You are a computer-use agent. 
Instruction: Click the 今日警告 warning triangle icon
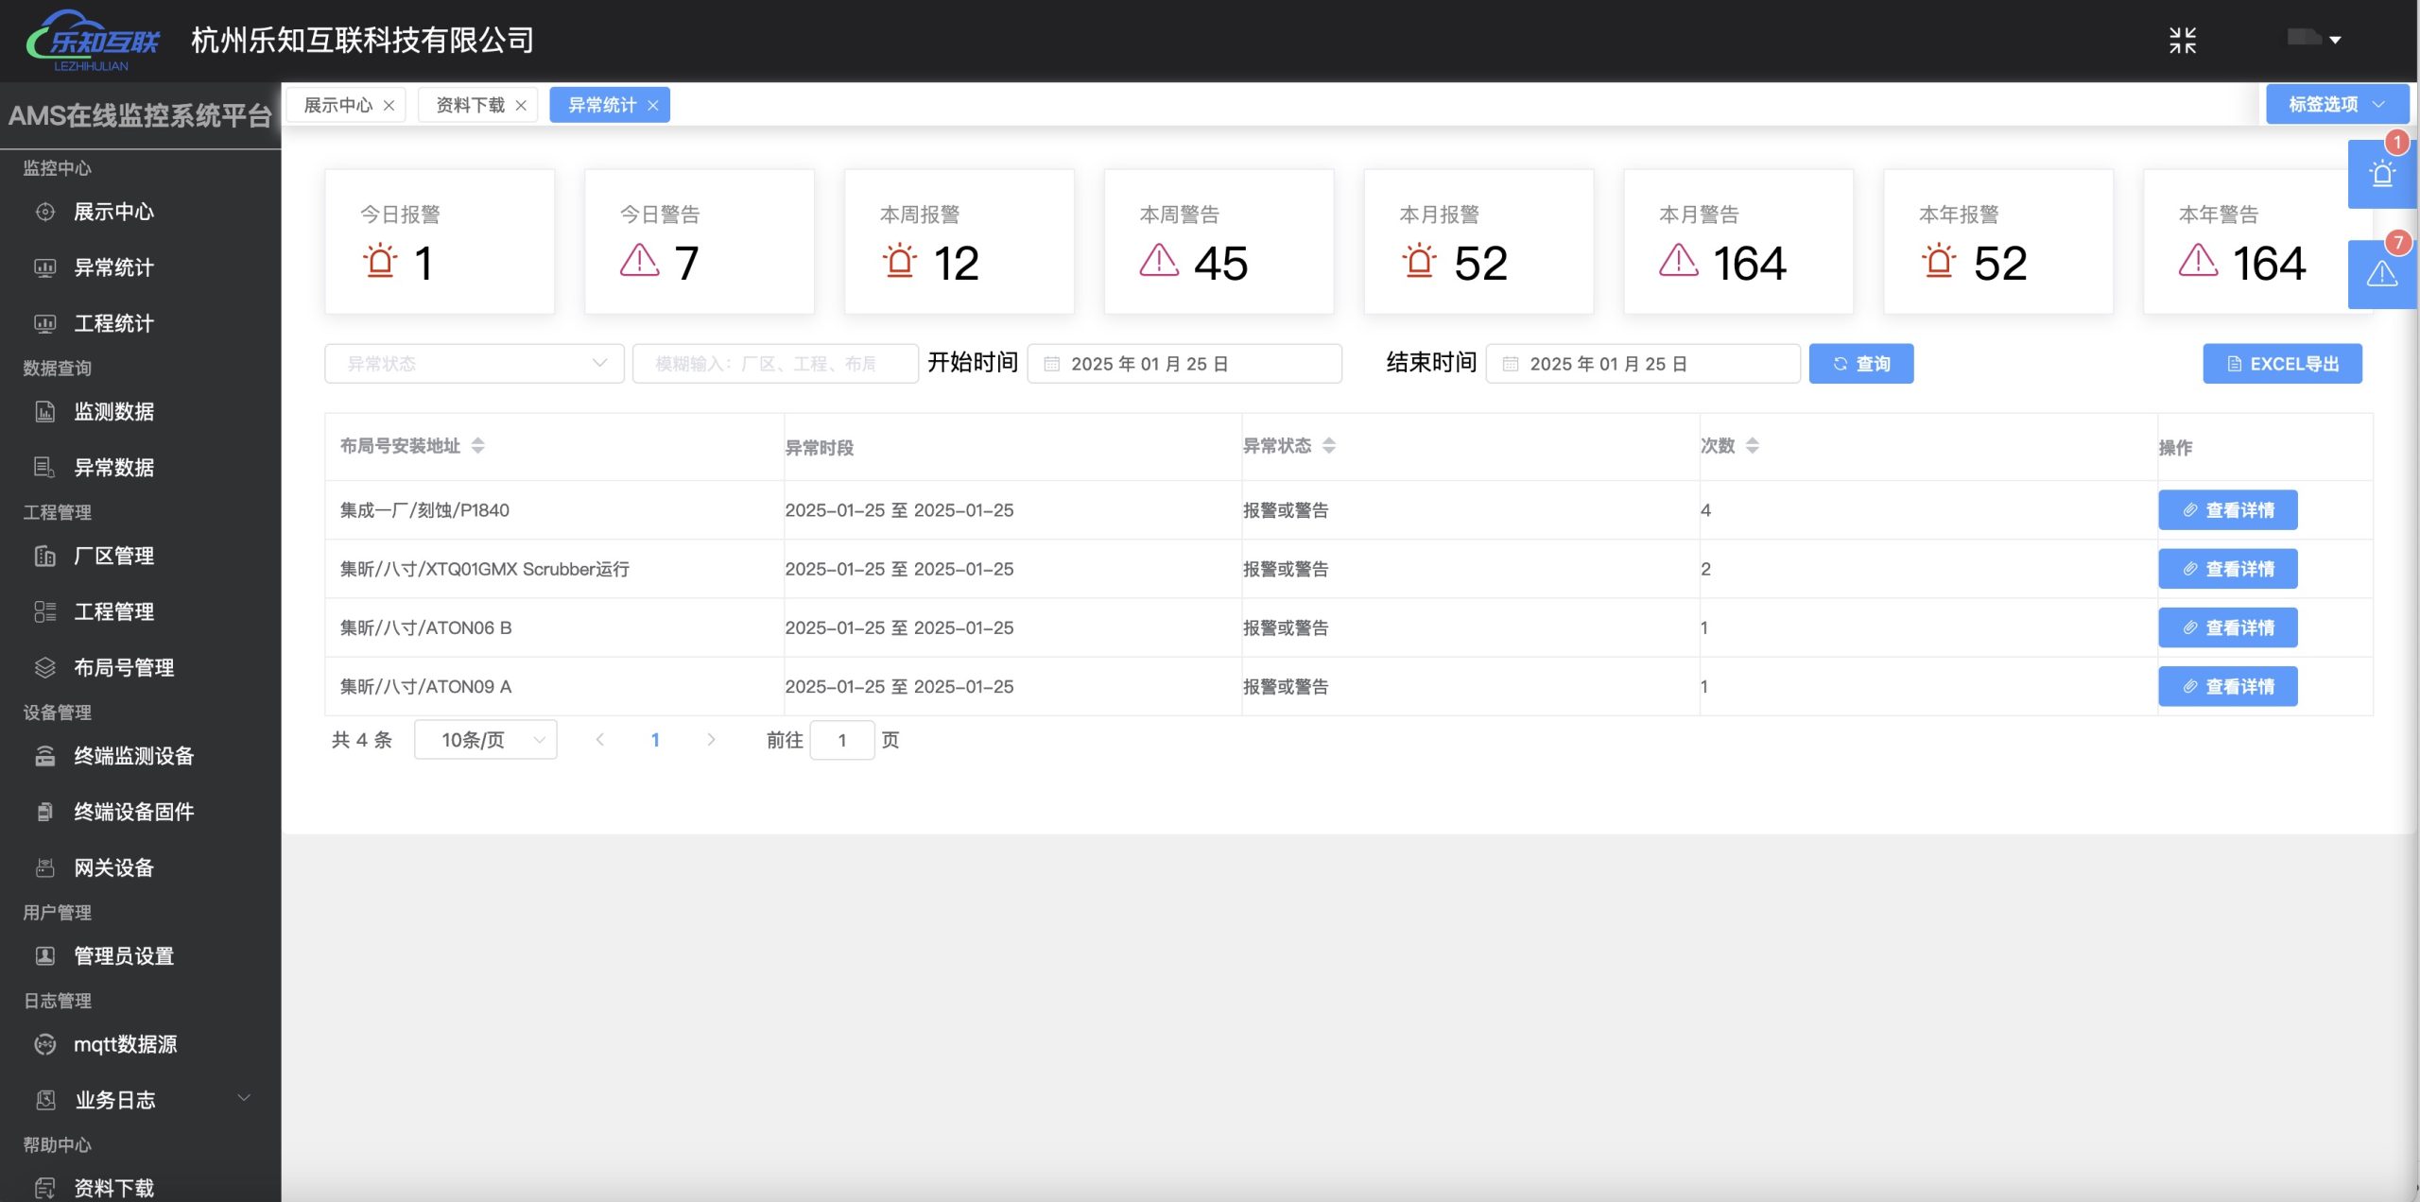pyautogui.click(x=640, y=260)
